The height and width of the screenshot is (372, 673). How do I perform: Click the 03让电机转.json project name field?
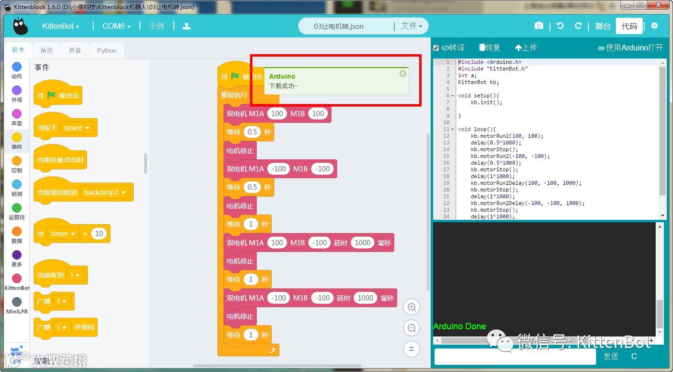[x=339, y=26]
